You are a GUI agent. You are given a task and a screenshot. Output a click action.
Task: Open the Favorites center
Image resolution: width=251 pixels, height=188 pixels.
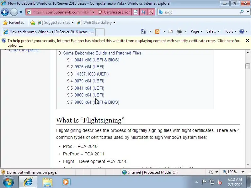point(13,23)
